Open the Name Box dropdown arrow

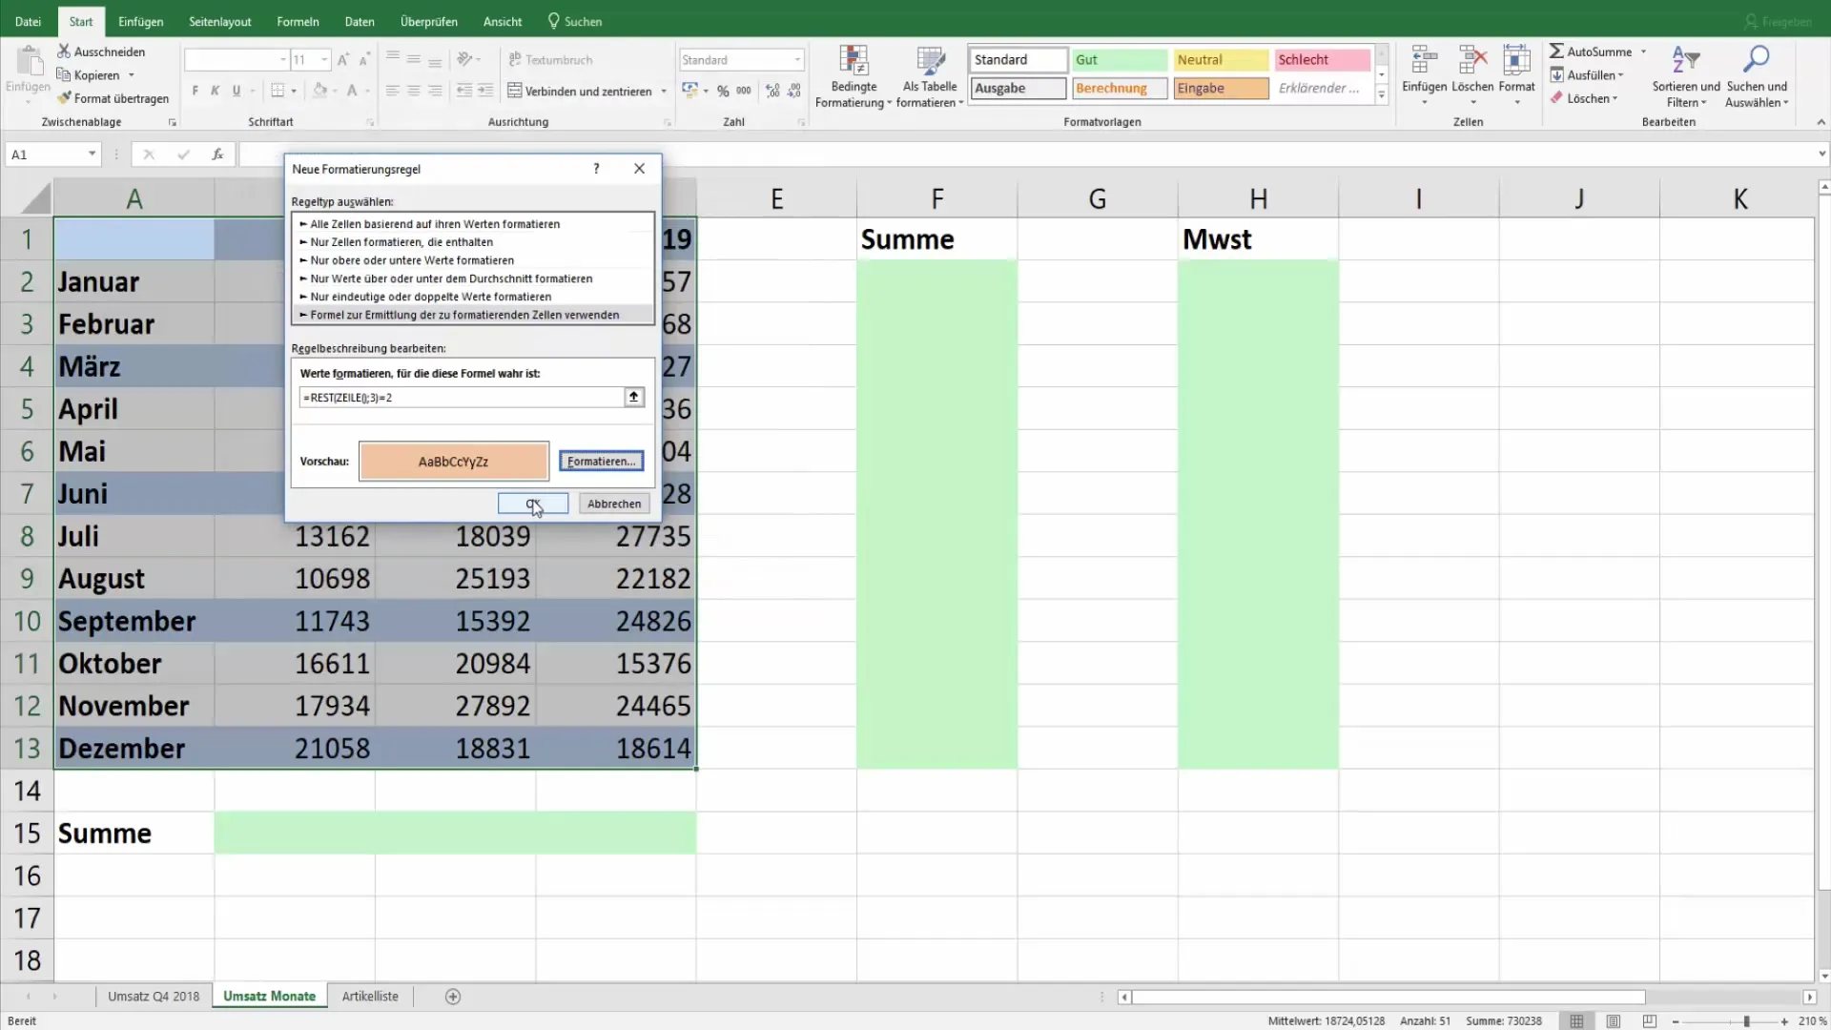(x=92, y=154)
